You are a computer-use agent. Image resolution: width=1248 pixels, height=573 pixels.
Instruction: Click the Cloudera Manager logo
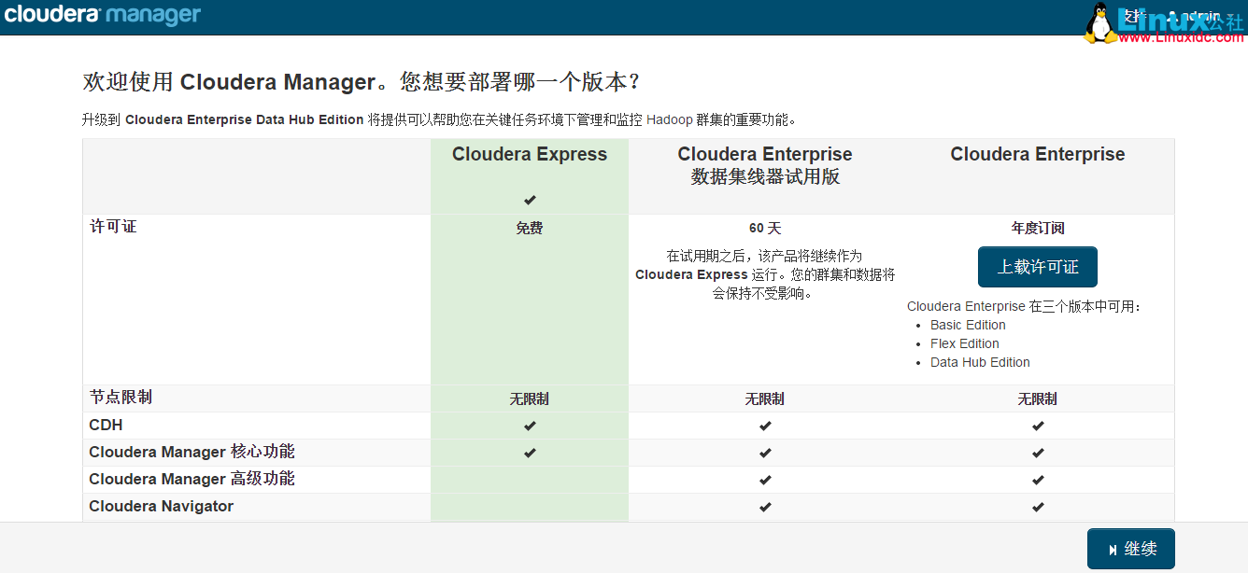point(103,15)
